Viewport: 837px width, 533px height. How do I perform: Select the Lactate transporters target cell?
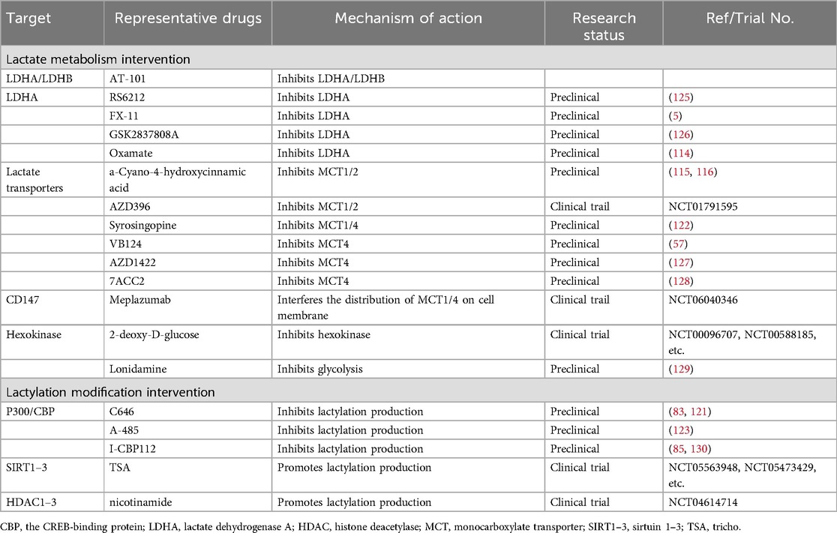52,180
